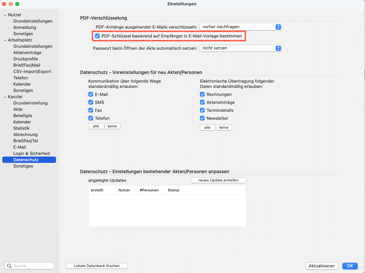Screen dimensions: 365x273
Task: Go to Abrechnung under Kanzlei
Action: click(x=25, y=135)
